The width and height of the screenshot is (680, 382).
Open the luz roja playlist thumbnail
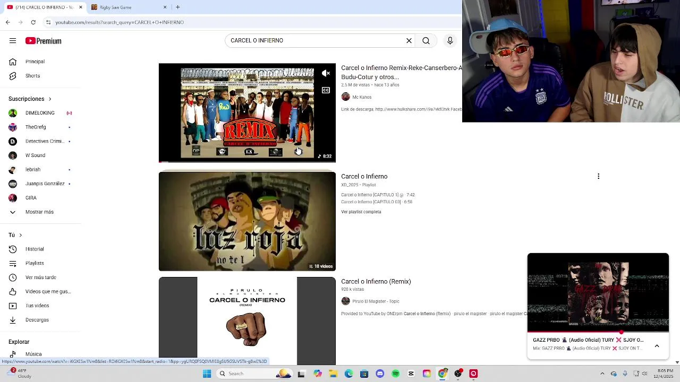pyautogui.click(x=247, y=221)
